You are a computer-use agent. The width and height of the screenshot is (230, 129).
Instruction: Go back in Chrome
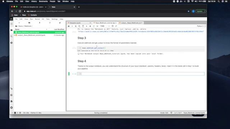pos(12,11)
